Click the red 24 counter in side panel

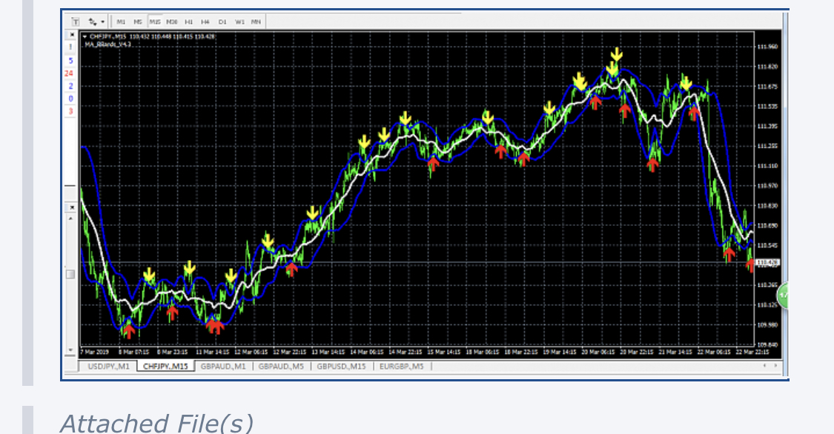pyautogui.click(x=69, y=73)
